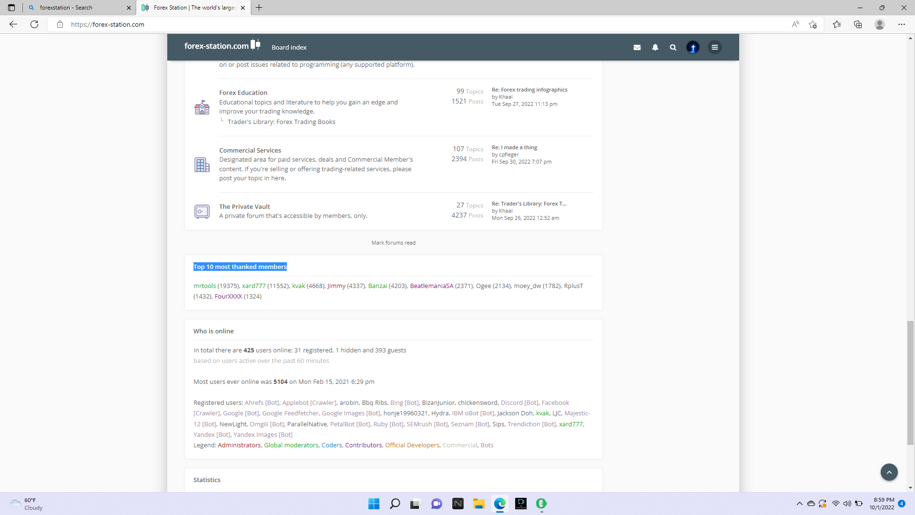Open Trader's Library: Forex Trading Books subforum
This screenshot has height=515, width=915.
click(x=281, y=122)
